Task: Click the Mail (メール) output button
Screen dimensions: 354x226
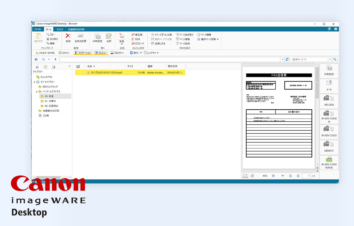Action: pyautogui.click(x=329, y=86)
